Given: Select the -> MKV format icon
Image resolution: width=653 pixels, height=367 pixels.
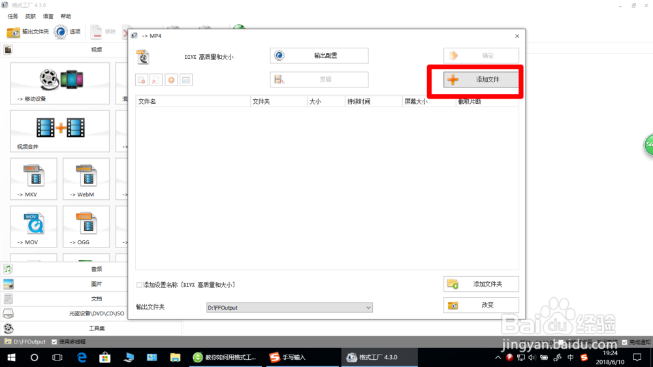Looking at the screenshot, I should 34,179.
